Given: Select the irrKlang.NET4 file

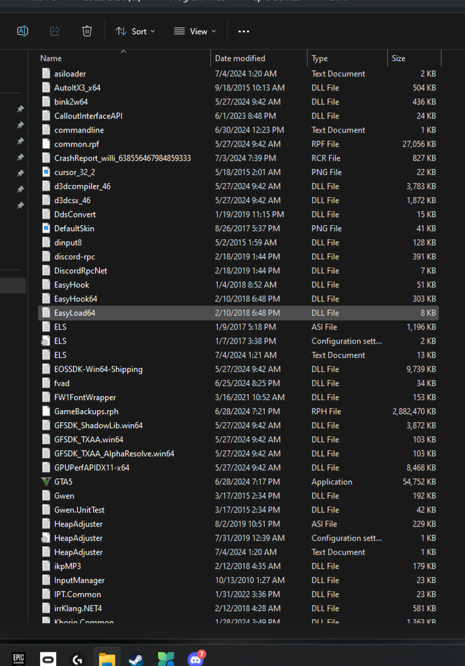Looking at the screenshot, I should pyautogui.click(x=239, y=608).
